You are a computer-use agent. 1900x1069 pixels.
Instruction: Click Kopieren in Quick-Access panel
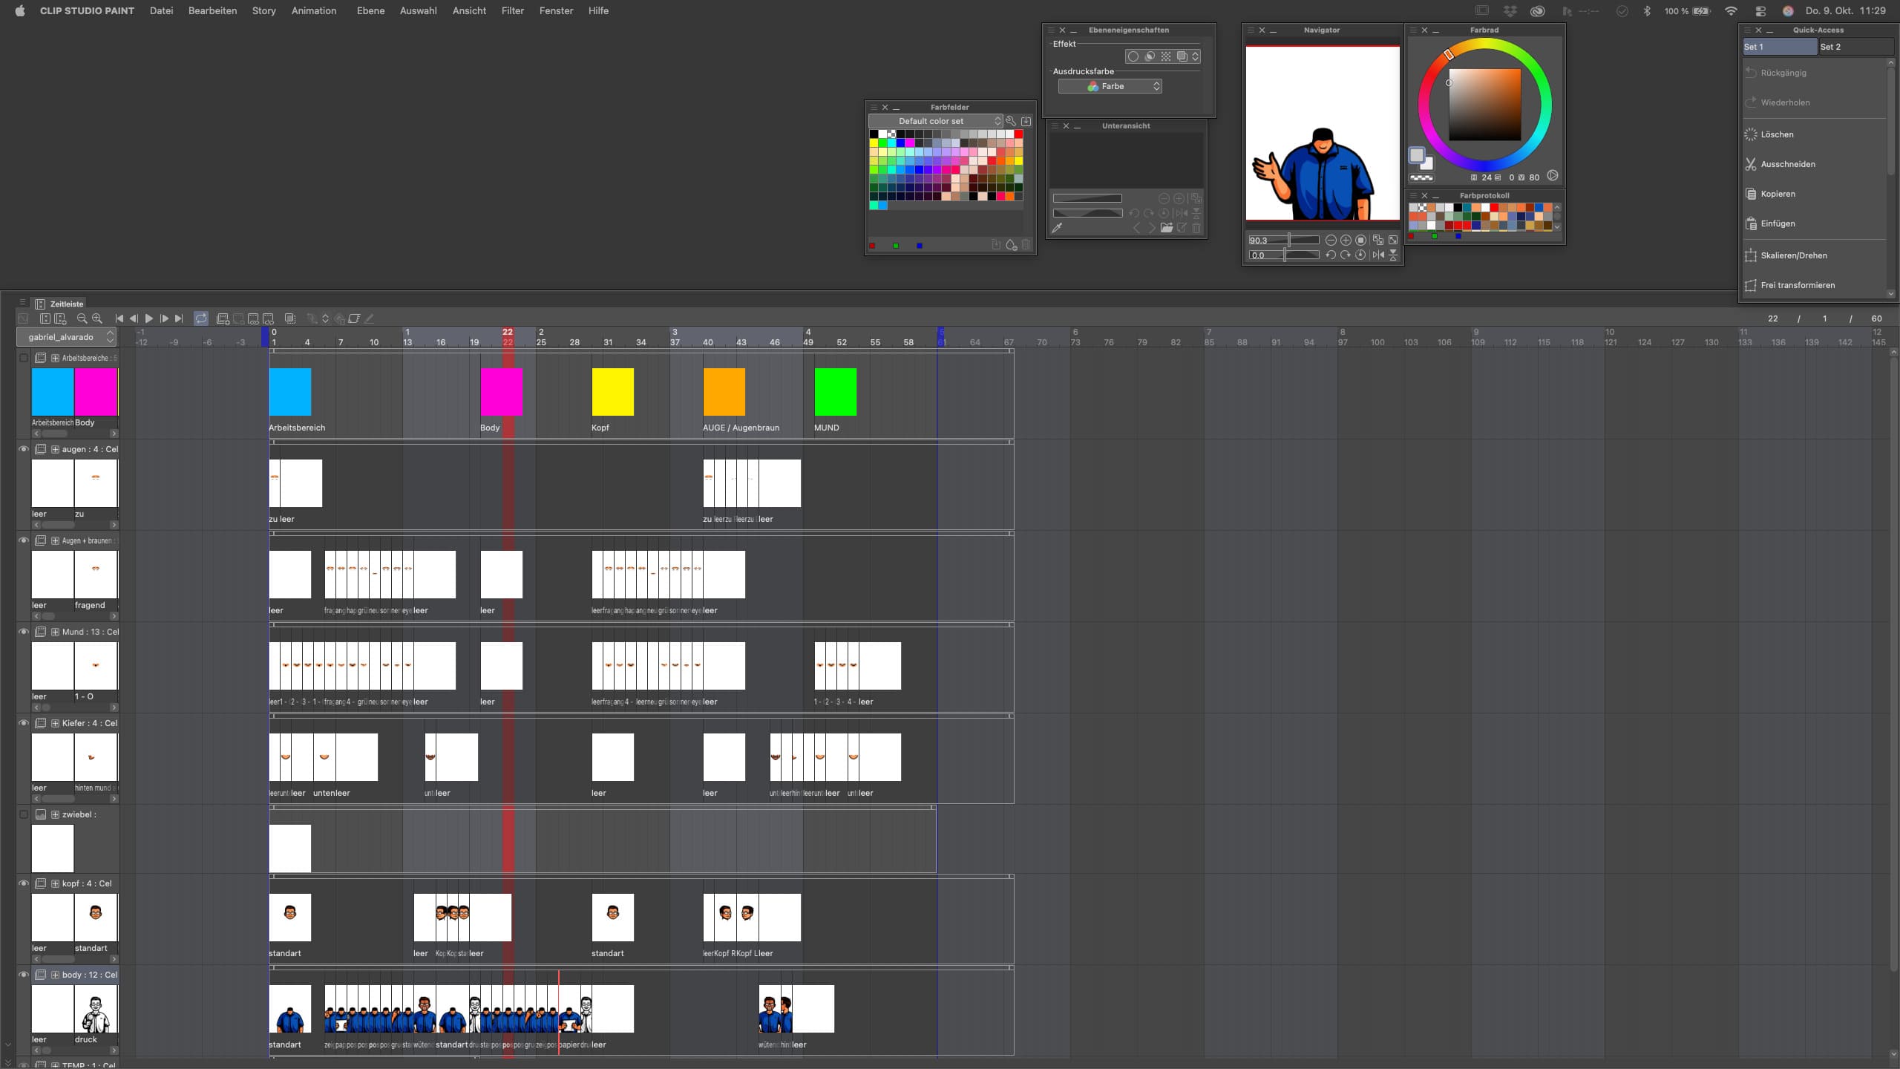click(x=1778, y=194)
